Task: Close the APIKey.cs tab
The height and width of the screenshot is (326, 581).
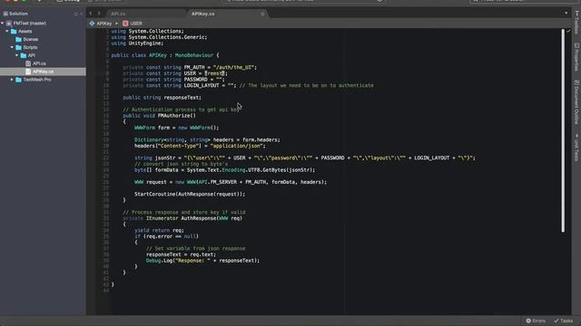Action: (262, 14)
